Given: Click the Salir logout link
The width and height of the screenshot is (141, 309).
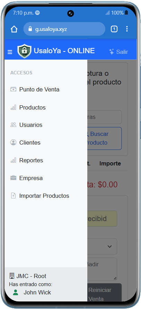Looking at the screenshot, I should (x=118, y=52).
